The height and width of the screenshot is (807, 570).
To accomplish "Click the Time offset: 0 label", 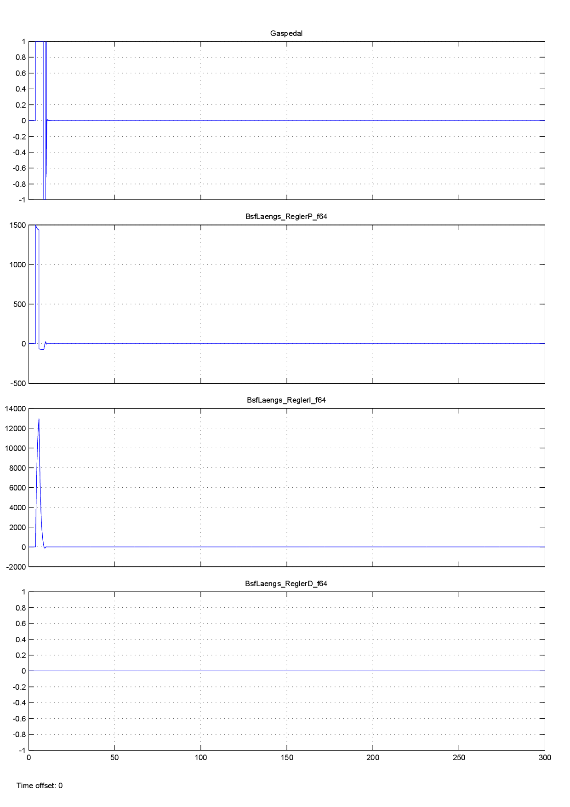I will pyautogui.click(x=40, y=786).
